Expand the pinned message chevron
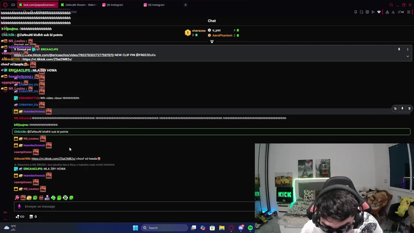 coord(408,56)
